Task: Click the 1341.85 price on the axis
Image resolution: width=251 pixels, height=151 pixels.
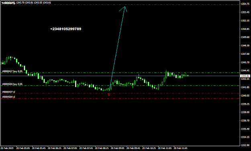Action: pyautogui.click(x=245, y=87)
